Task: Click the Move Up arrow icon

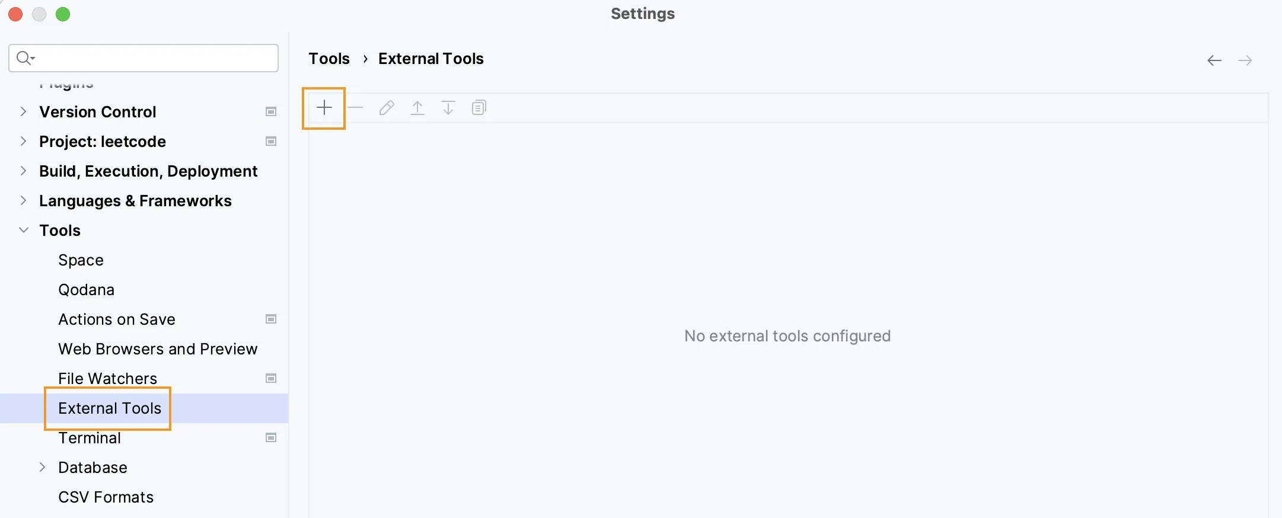Action: (x=417, y=108)
